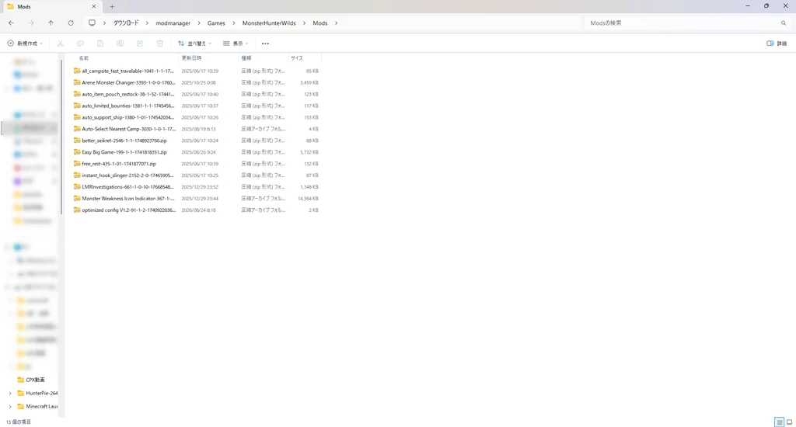The height and width of the screenshot is (427, 796).
Task: Open the three-dots more options menu
Action: pyautogui.click(x=265, y=43)
